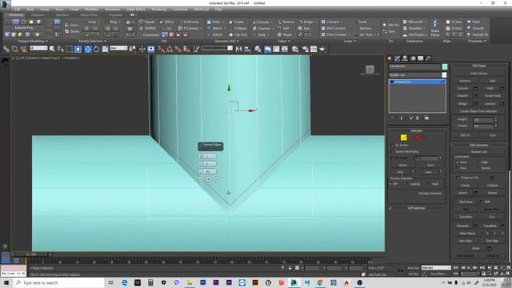The image size is (512, 288).
Task: Click the Weight value input field
Action: click(x=483, y=120)
